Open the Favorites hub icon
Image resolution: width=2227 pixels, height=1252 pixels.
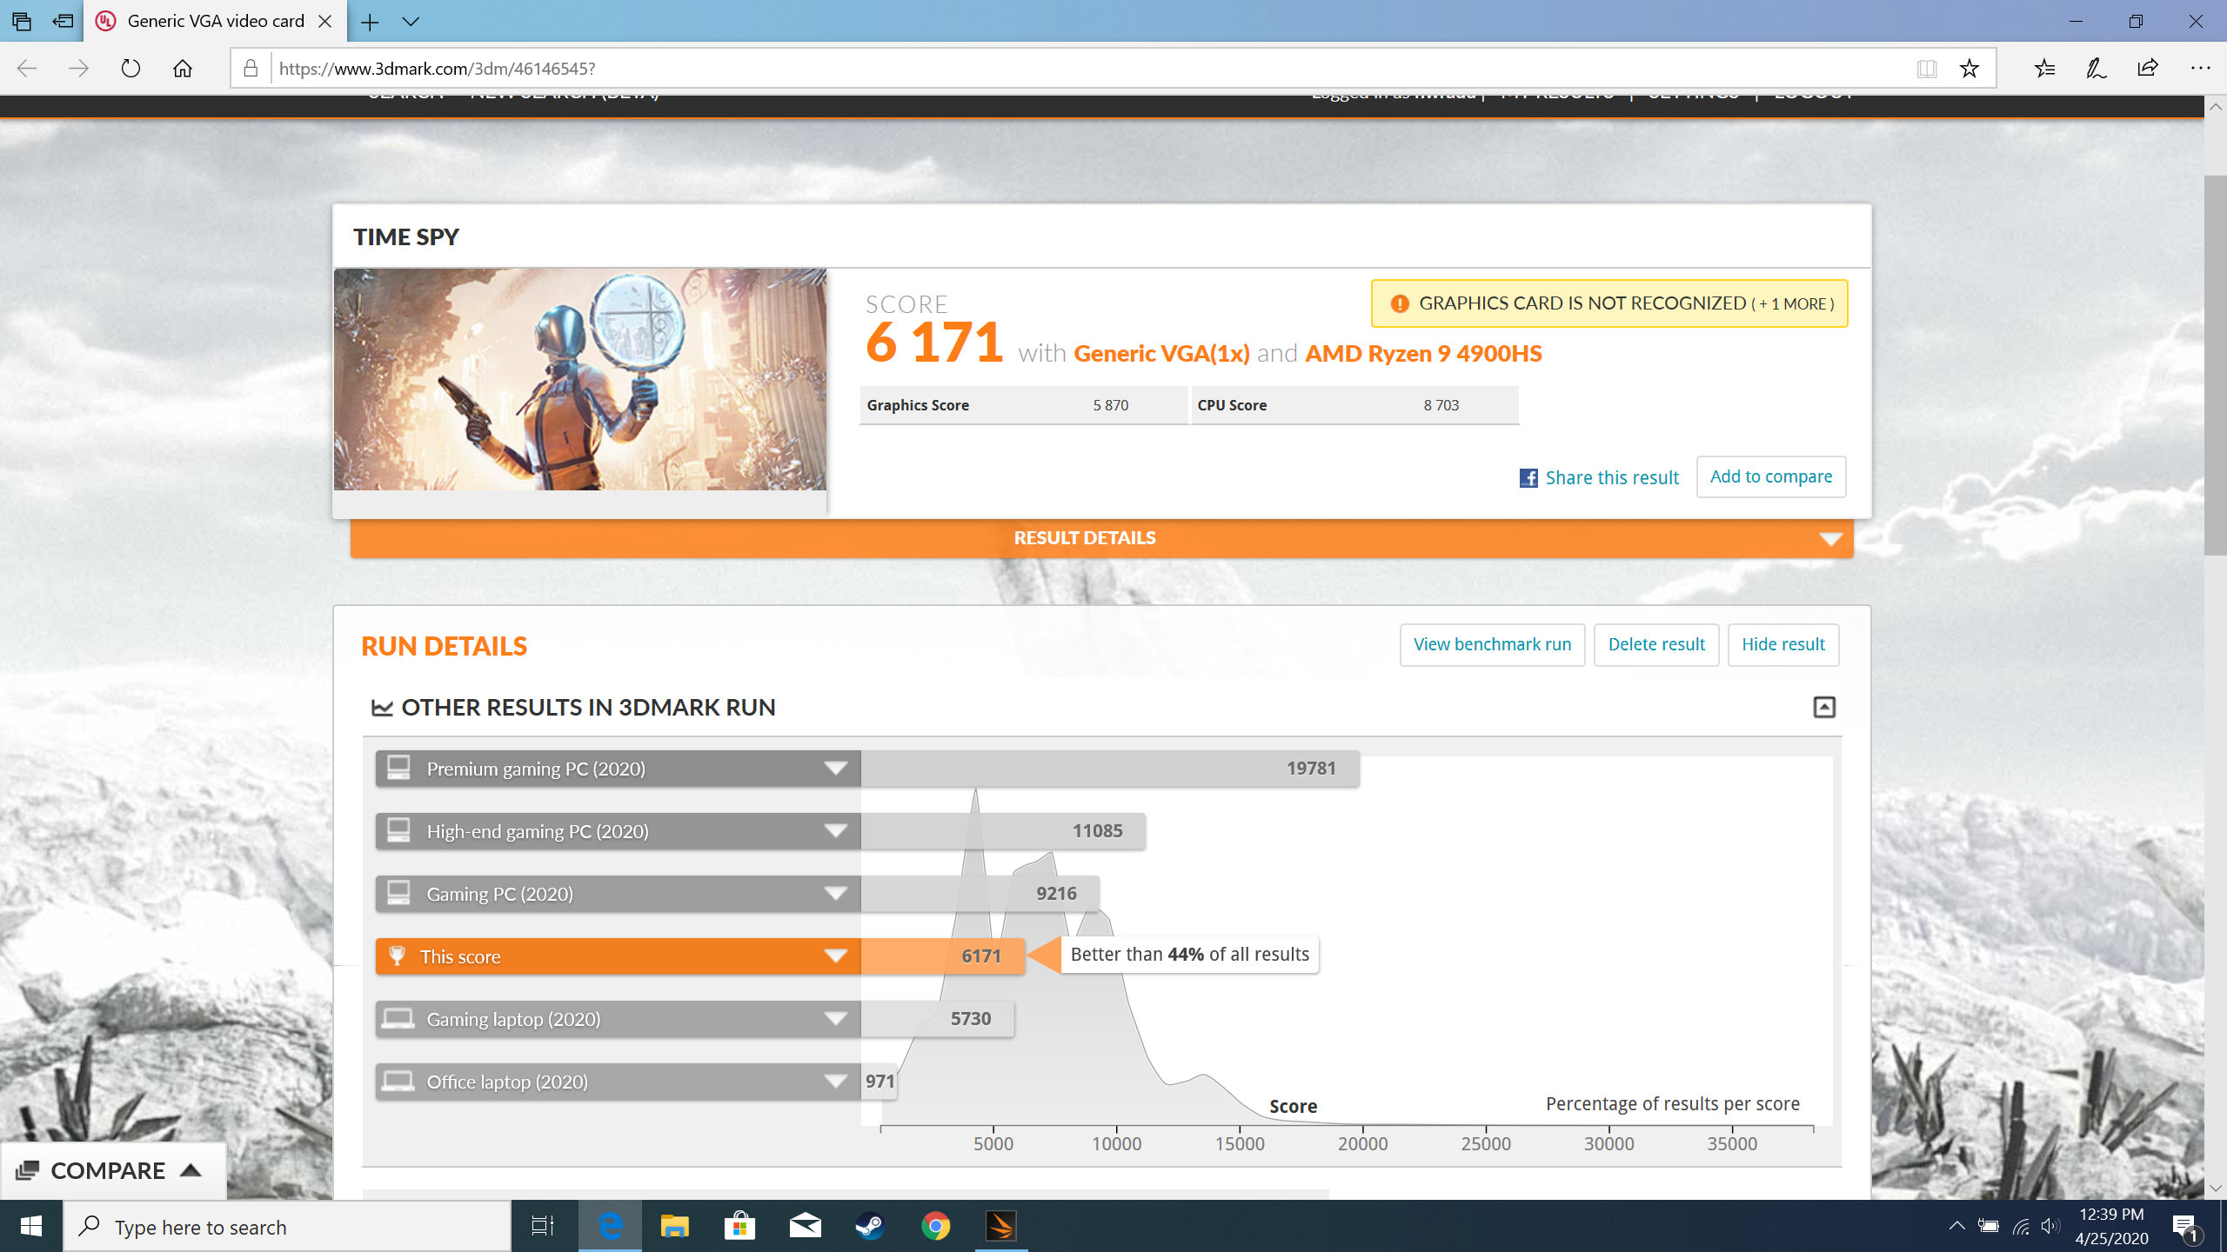(2044, 69)
